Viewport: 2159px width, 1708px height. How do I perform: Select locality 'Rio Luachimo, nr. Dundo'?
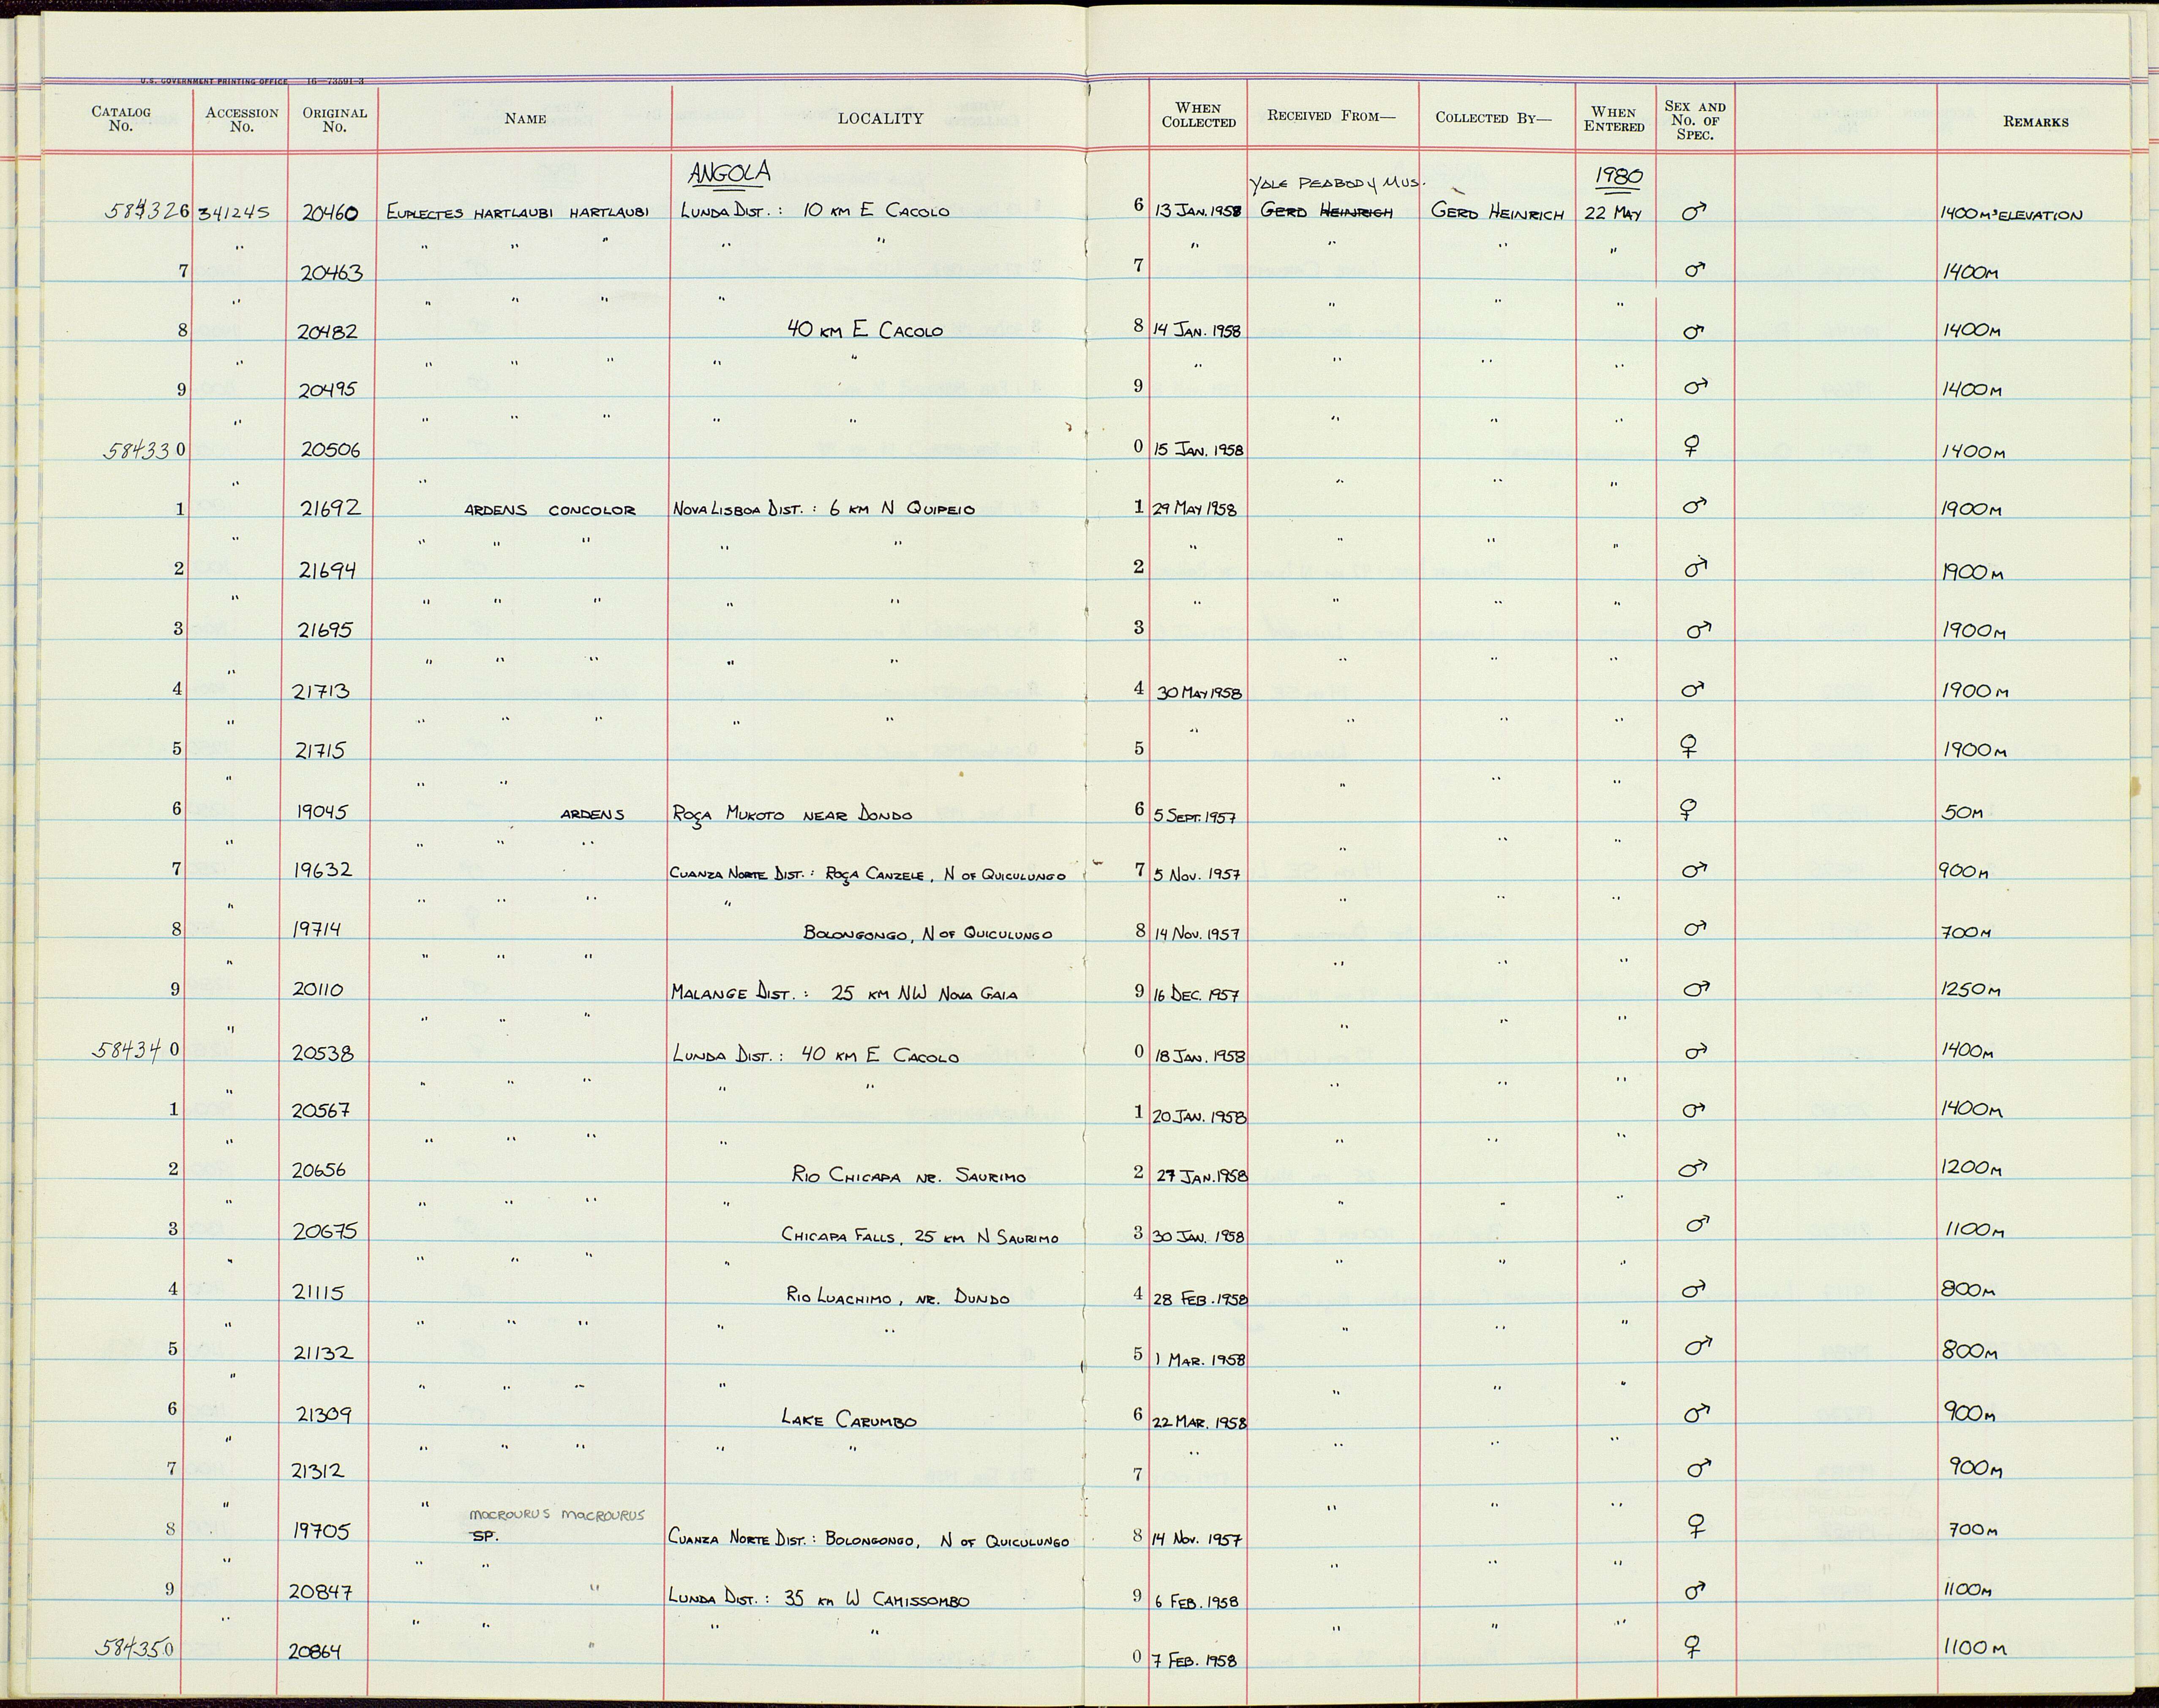pyautogui.click(x=897, y=1298)
